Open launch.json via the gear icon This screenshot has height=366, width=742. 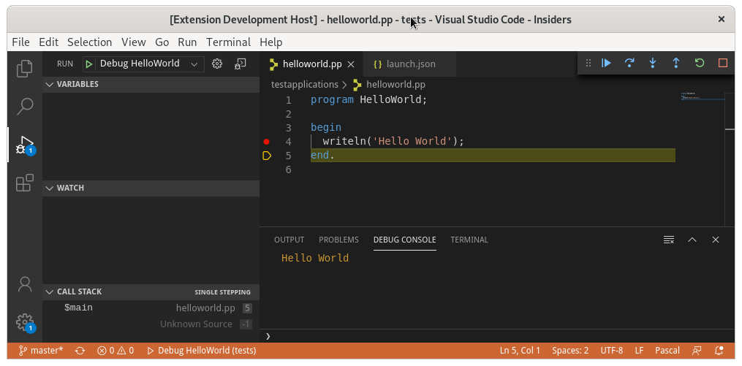coord(216,64)
